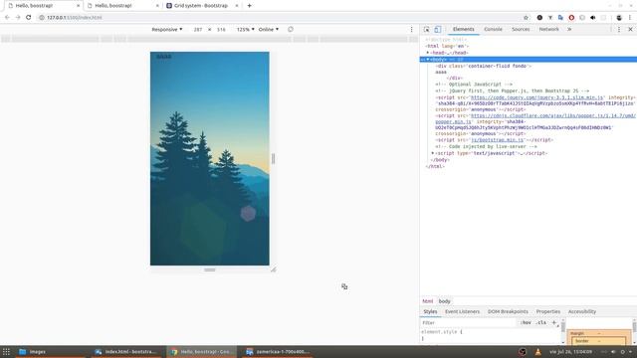Switch to the Network tab
This screenshot has height=358, width=637.
click(x=548, y=29)
